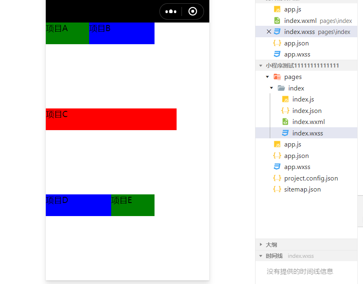Screen dimensions: 363x284
Task: Open app.js in the open editors list
Action: click(306, 9)
